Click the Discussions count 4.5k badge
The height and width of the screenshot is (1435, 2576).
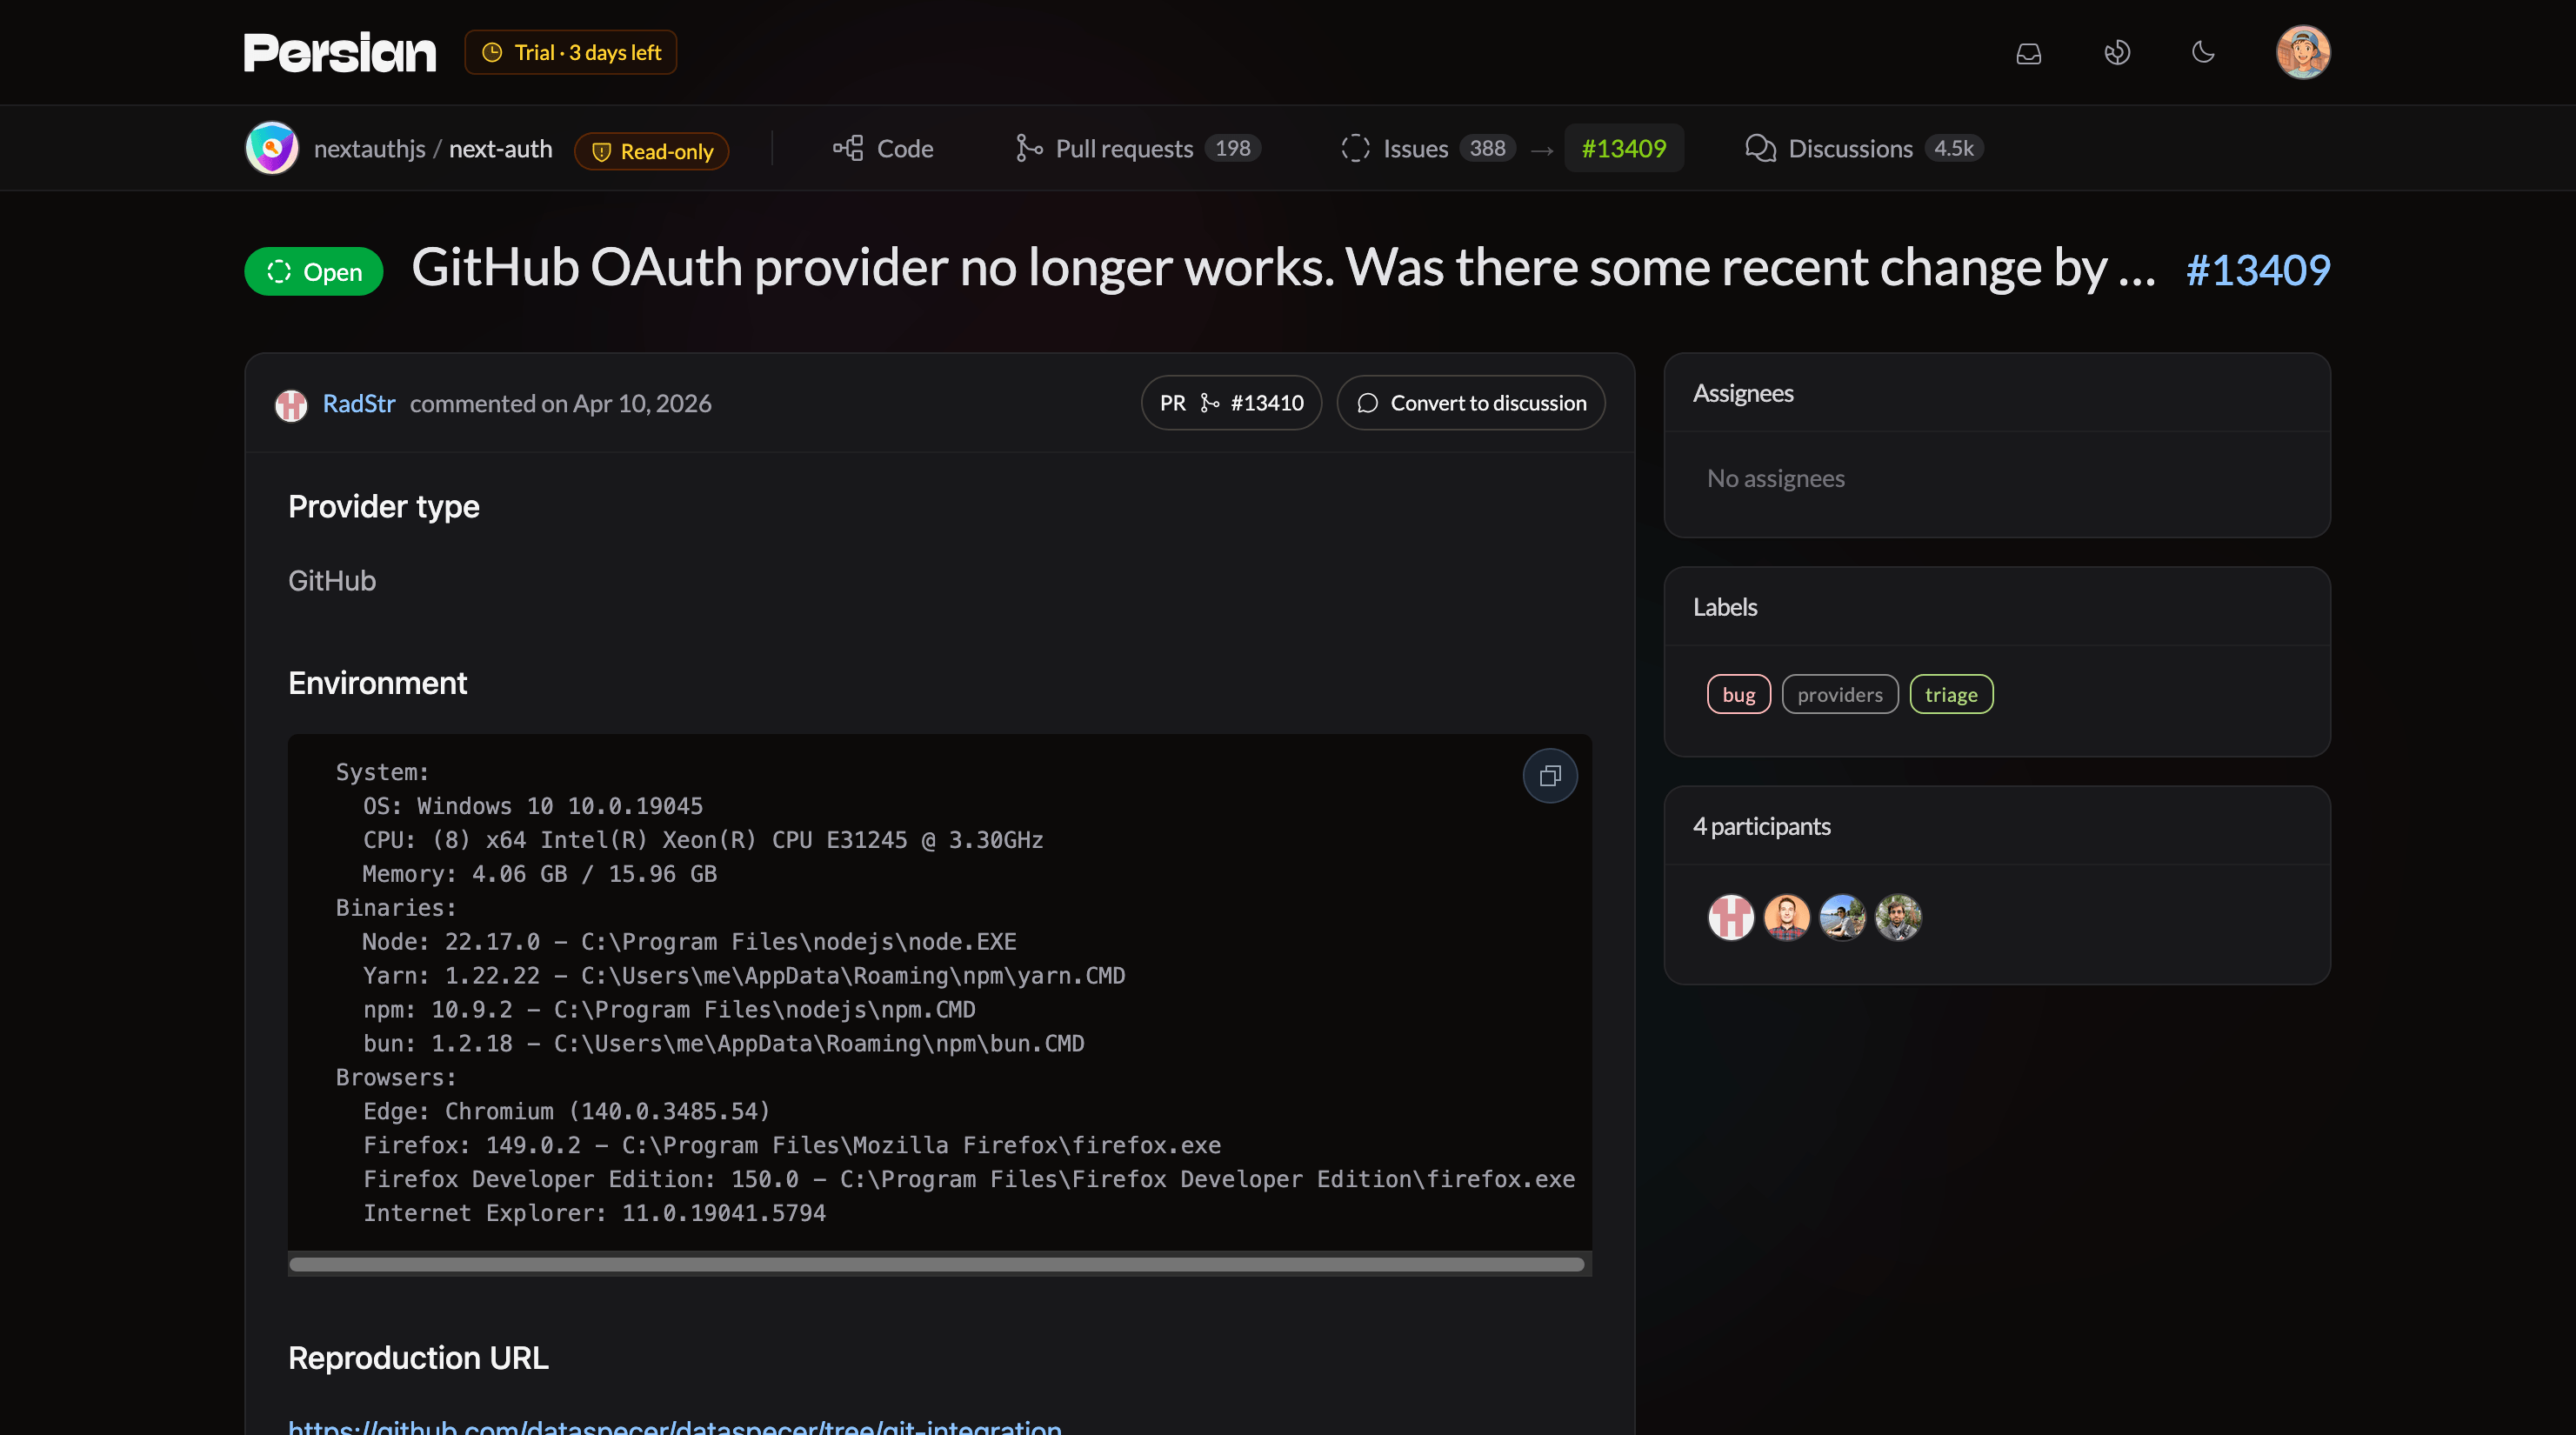1953,148
